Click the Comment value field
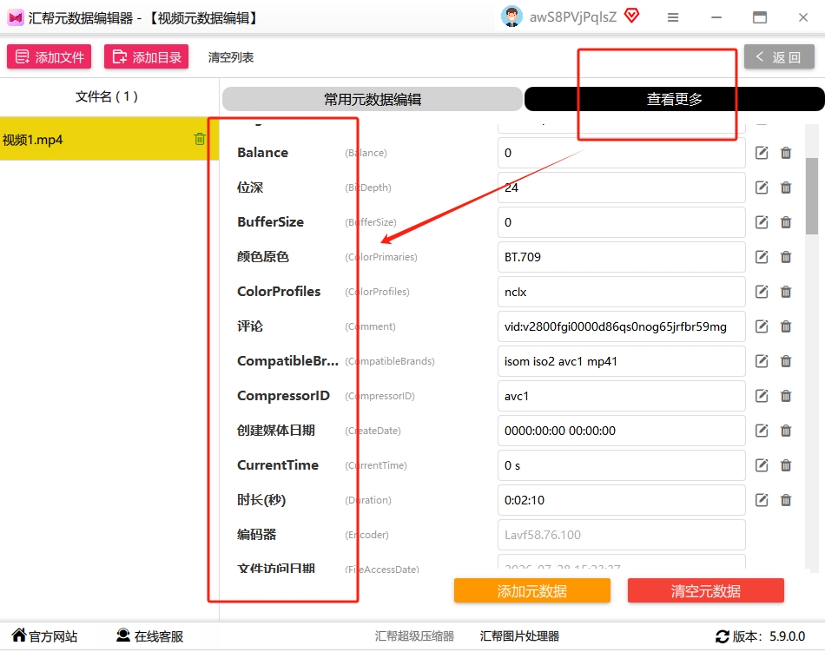The image size is (825, 652). [622, 326]
